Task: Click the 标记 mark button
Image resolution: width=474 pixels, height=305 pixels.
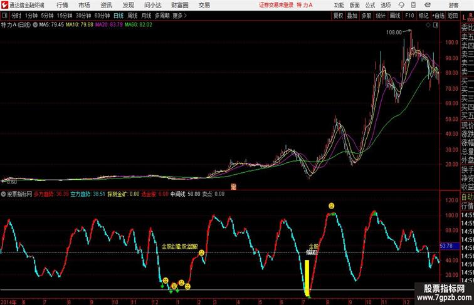Action: pyautogui.click(x=423, y=16)
